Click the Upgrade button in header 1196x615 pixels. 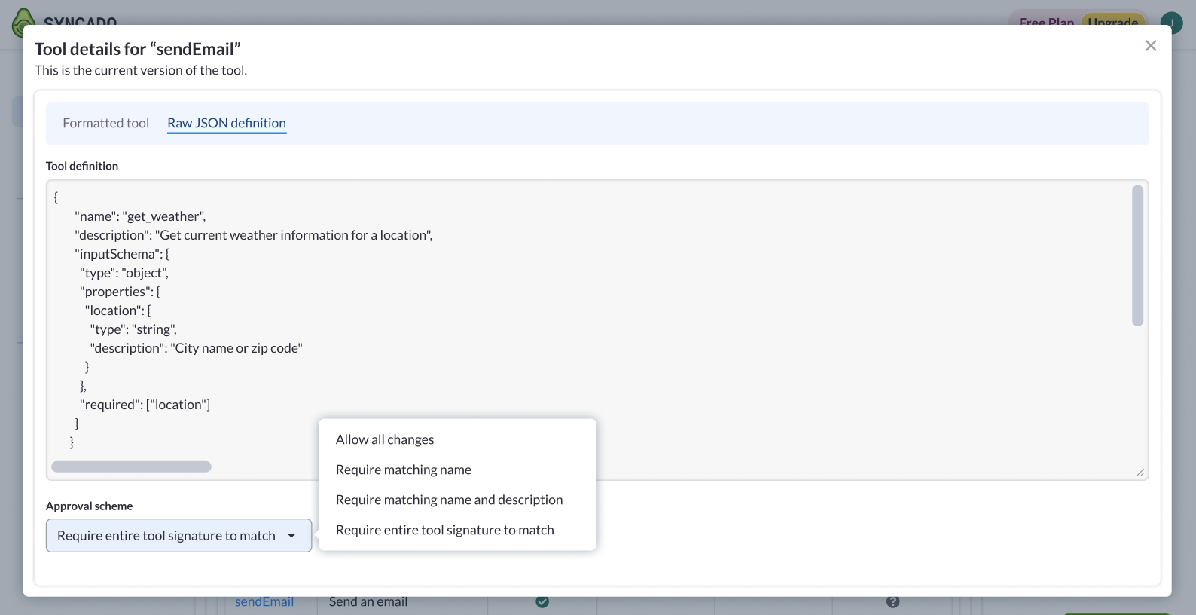click(x=1113, y=22)
